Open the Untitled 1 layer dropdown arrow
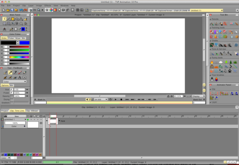239x165 pixels. (25, 120)
